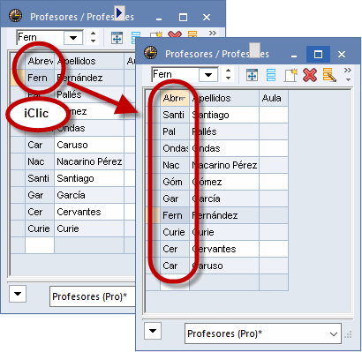Open the Profesores (Pro)* dropdown in front window
This screenshot has height=352, width=362.
263,333
